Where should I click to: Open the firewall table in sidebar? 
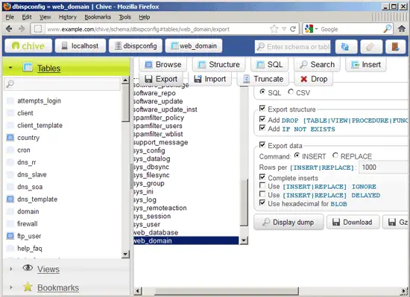[27, 223]
